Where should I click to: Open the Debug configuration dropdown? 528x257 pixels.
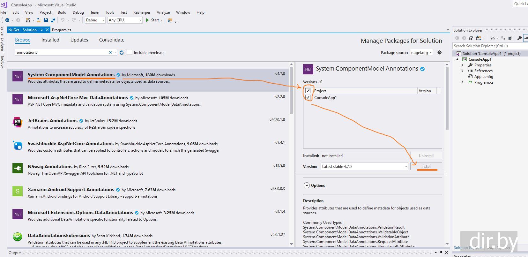pyautogui.click(x=95, y=20)
